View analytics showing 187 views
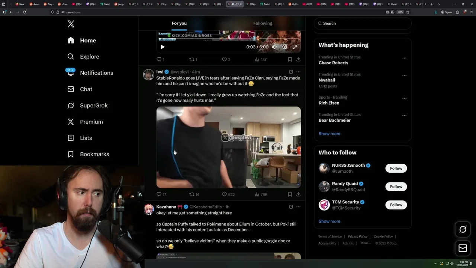The image size is (476, 268). 261,59
